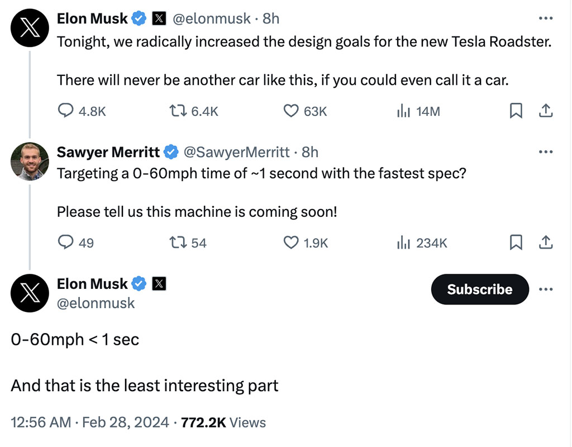This screenshot has height=447, width=572.
Task: Like Elon Musk's first tweet with 63K likes
Action: pyautogui.click(x=291, y=111)
